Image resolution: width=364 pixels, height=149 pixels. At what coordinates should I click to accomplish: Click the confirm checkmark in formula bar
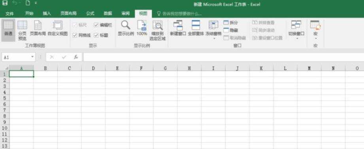pos(64,57)
